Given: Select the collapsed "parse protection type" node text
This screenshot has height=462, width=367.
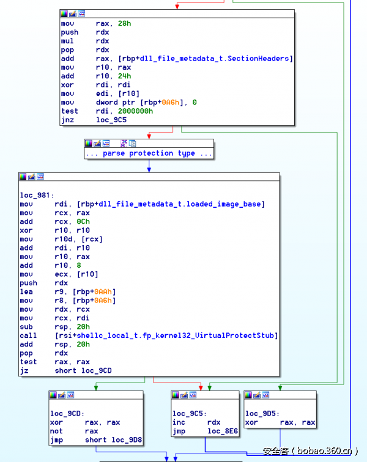Looking at the screenshot, I should click(x=149, y=153).
